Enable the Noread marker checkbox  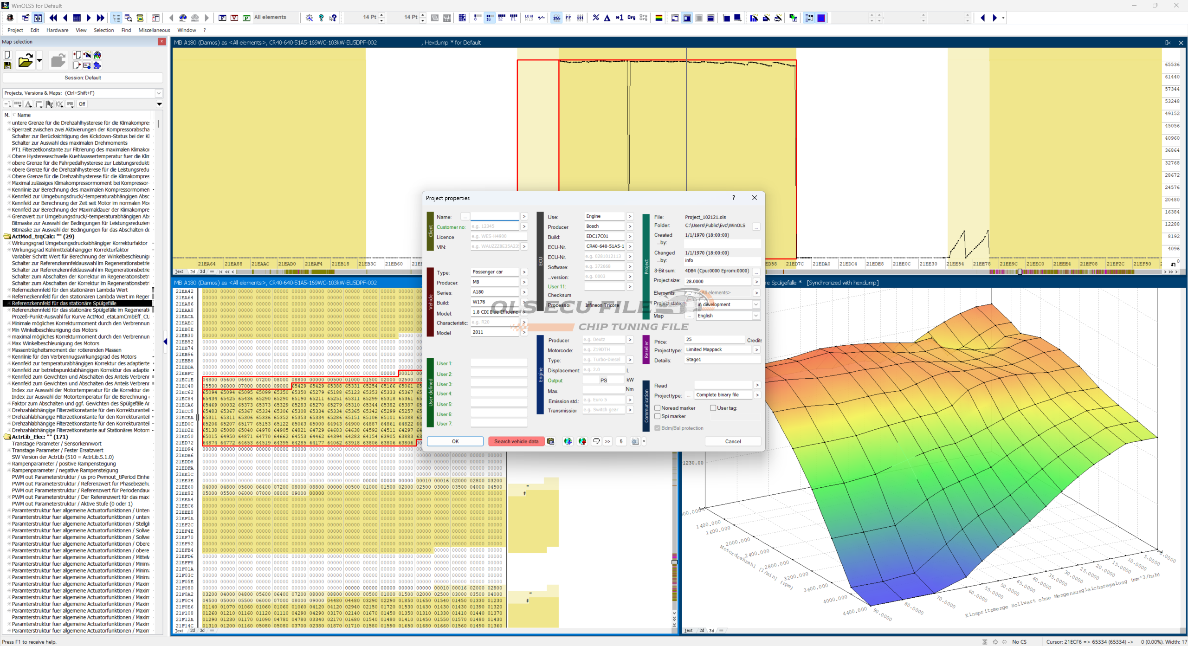658,408
